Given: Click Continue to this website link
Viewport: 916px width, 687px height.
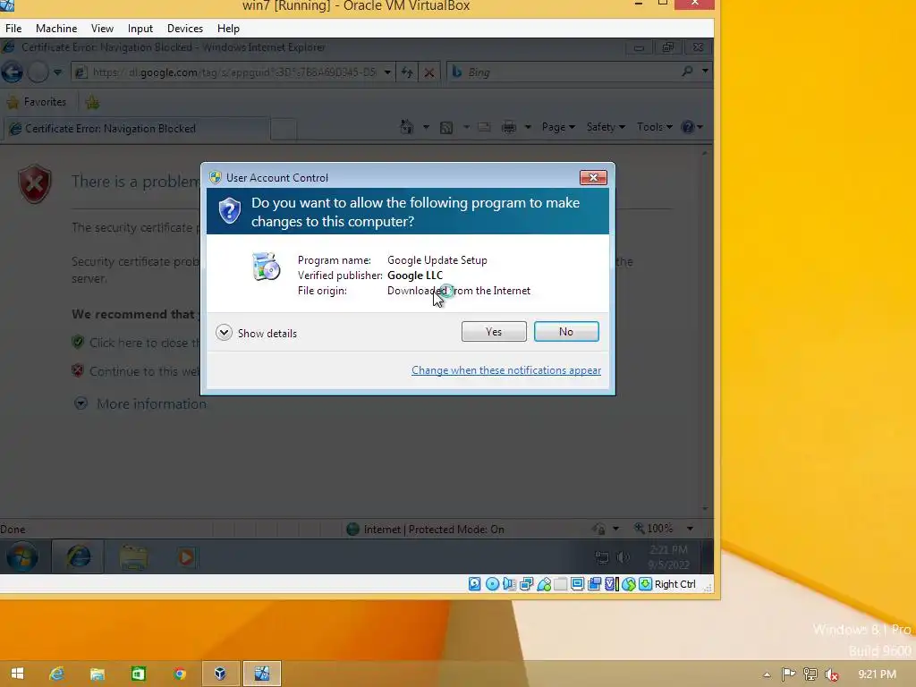Looking at the screenshot, I should [x=144, y=371].
